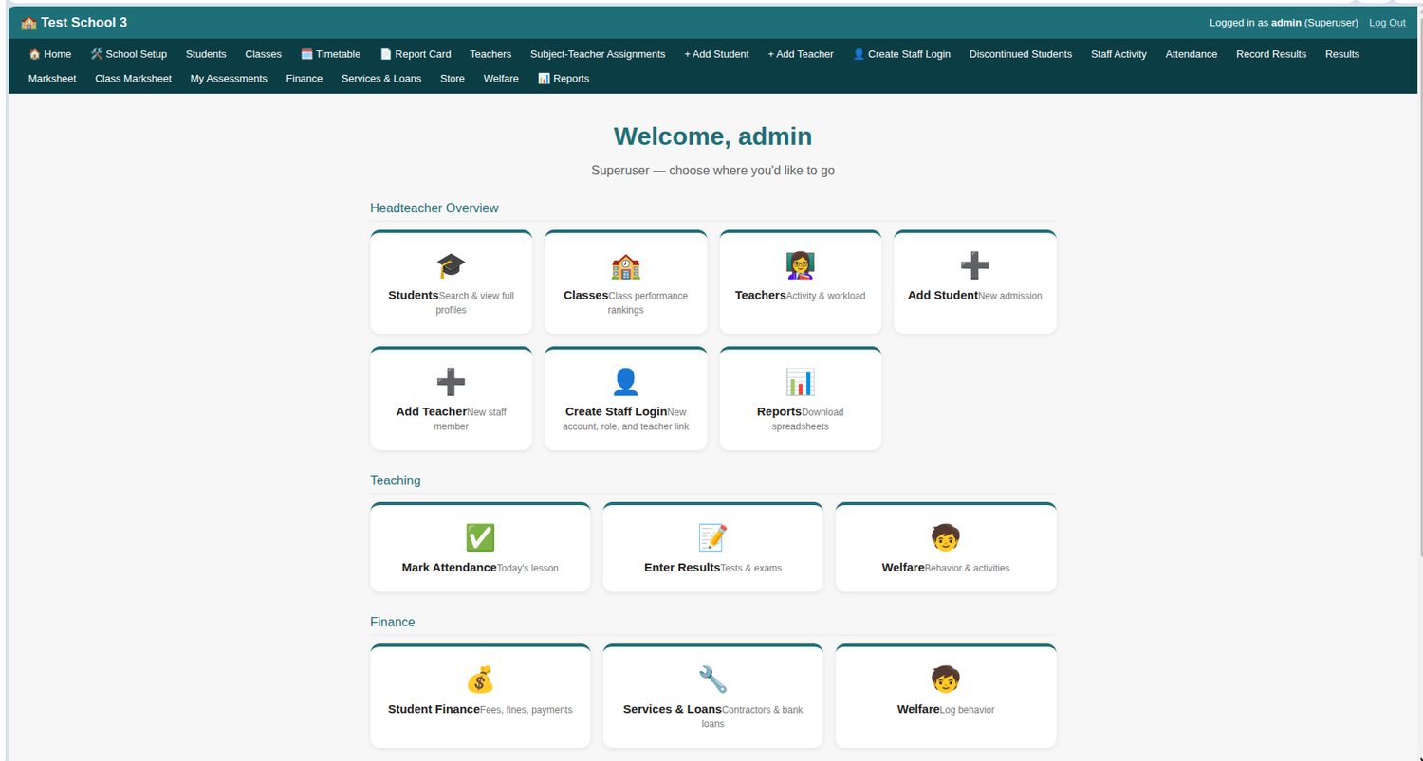Click the Services & Loans card title text
This screenshot has height=761, width=1423.
(673, 709)
